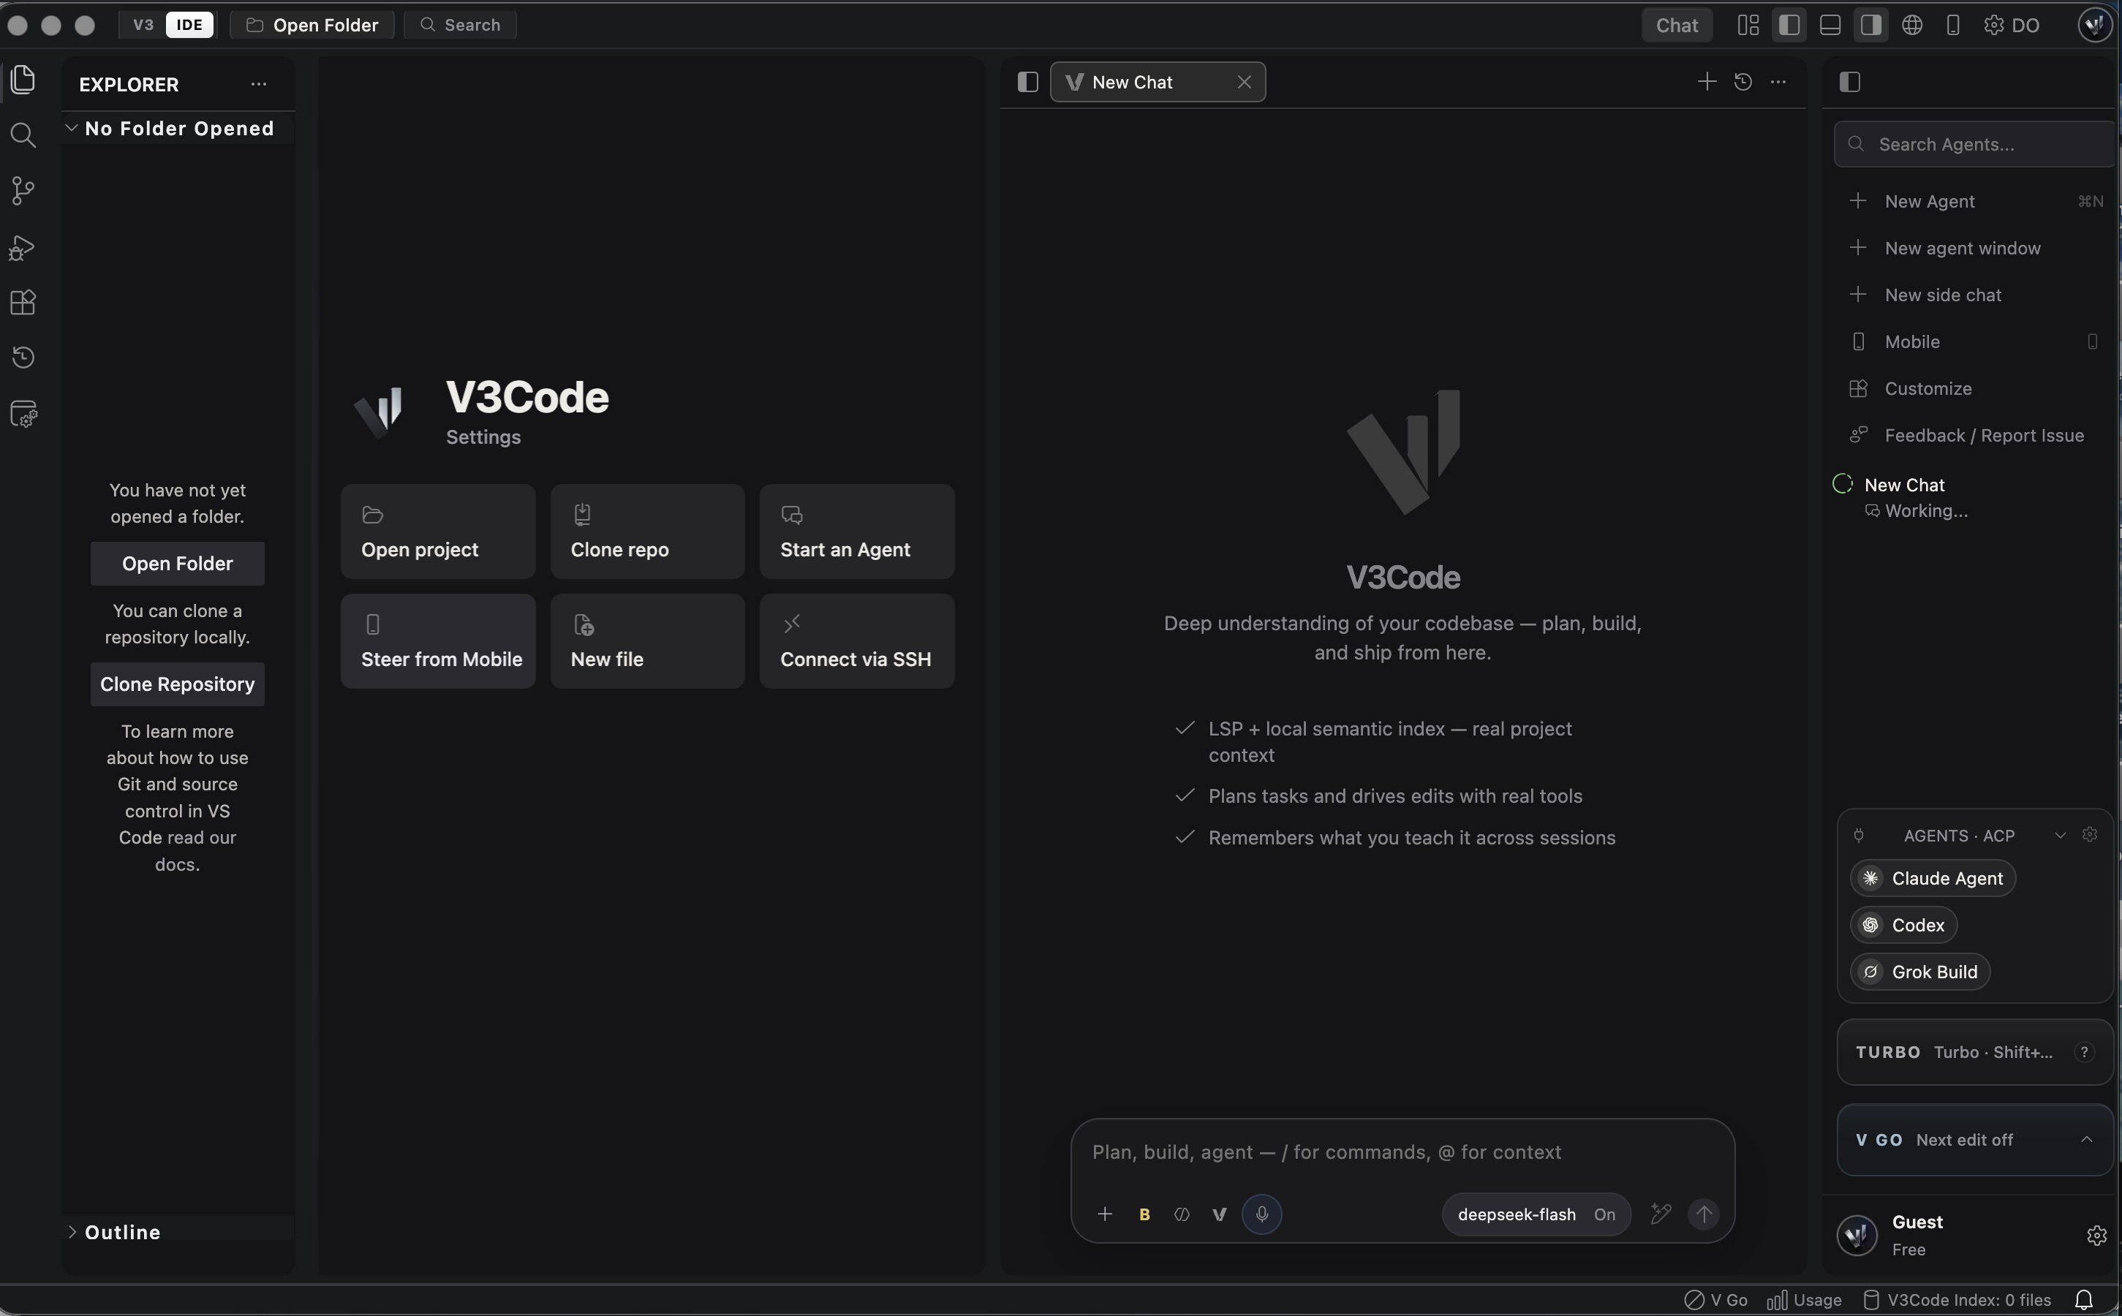Select New Agent in agents list

point(1974,201)
